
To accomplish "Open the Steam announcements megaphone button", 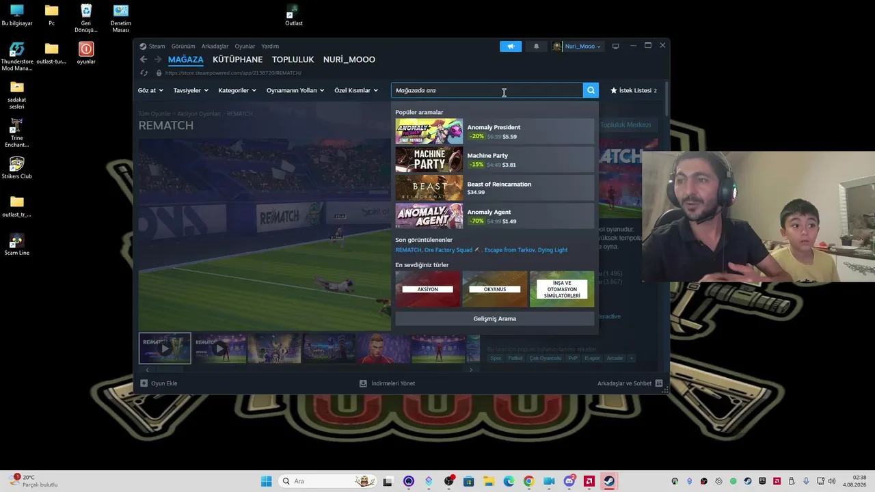I will coord(511,46).
